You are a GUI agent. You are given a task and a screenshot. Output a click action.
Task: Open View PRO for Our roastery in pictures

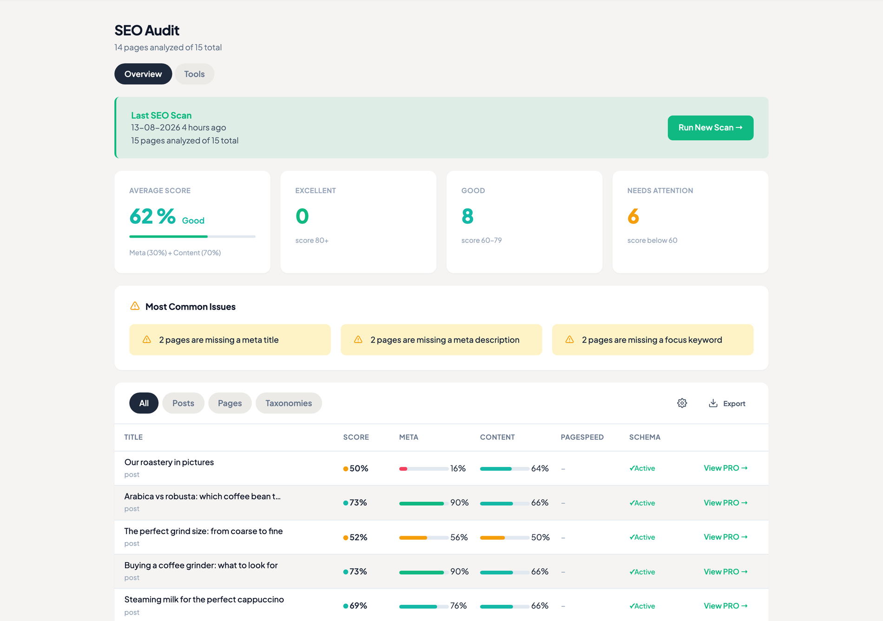click(725, 468)
